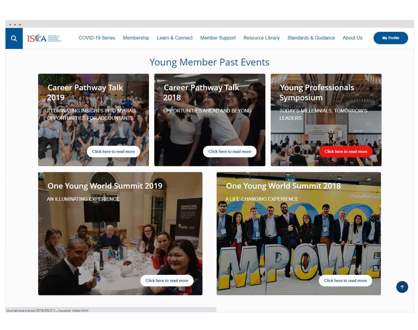Read more about Career Pathway Talk 2019
418x330 pixels.
click(113, 151)
